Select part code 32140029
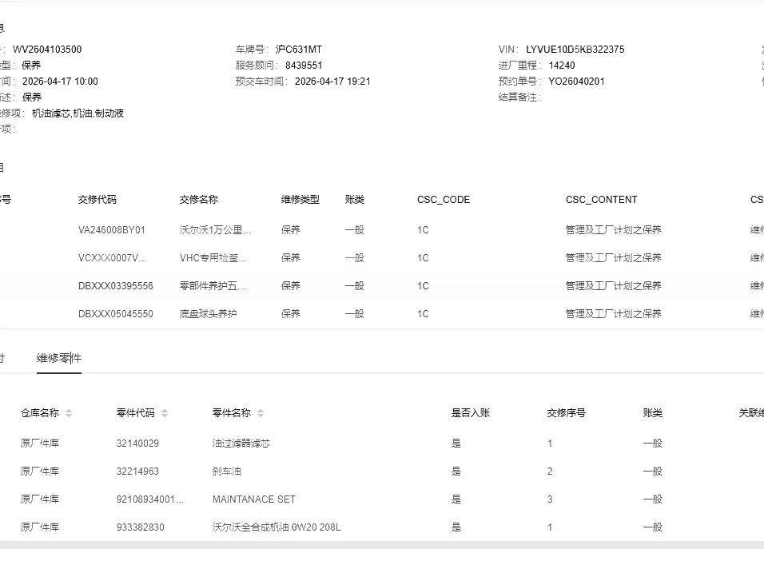This screenshot has height=573, width=764. 138,444
